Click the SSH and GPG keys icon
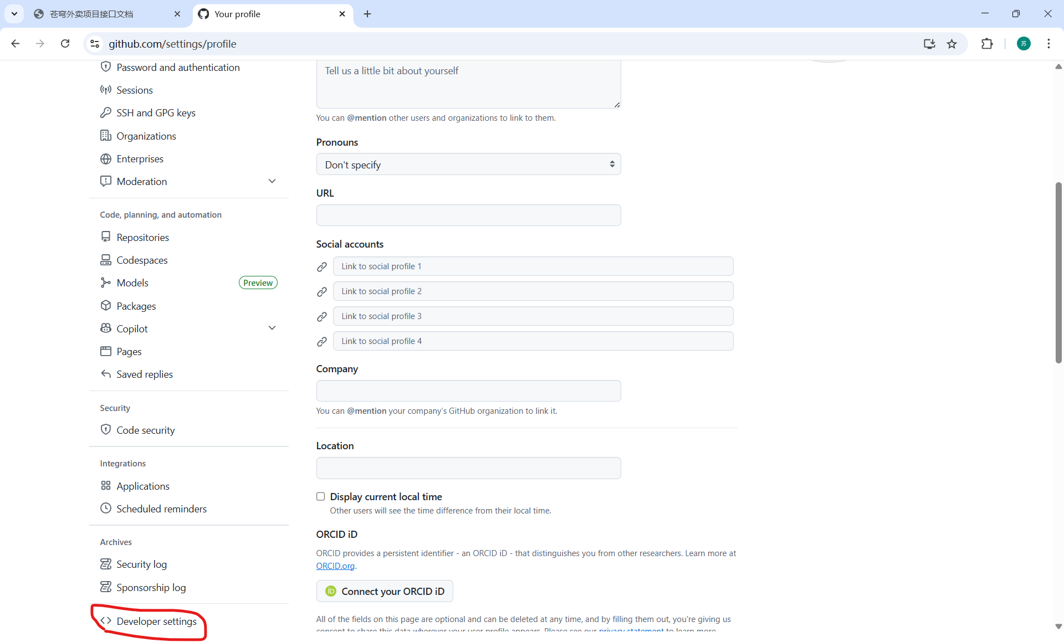The image size is (1064, 642). 105,112
